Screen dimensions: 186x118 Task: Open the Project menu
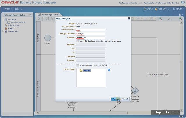[x=8, y=9]
